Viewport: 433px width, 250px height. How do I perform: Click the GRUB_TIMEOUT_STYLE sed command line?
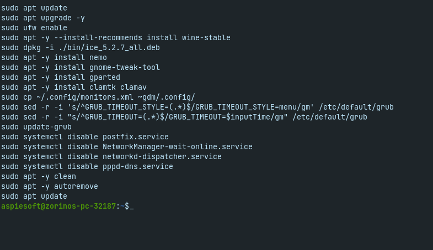click(x=197, y=107)
